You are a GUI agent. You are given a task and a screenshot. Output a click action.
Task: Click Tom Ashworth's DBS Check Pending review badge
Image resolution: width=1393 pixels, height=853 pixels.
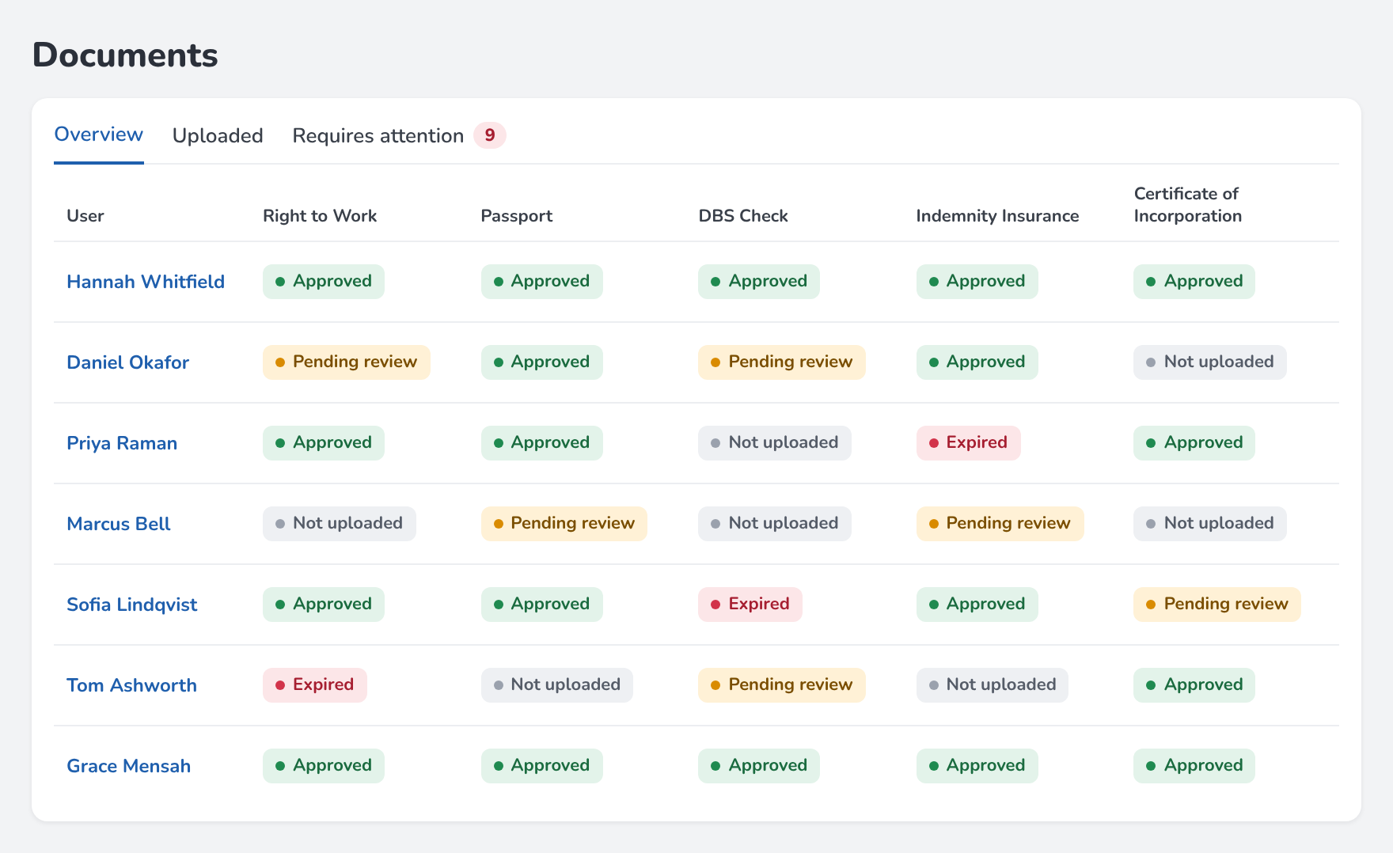782,685
